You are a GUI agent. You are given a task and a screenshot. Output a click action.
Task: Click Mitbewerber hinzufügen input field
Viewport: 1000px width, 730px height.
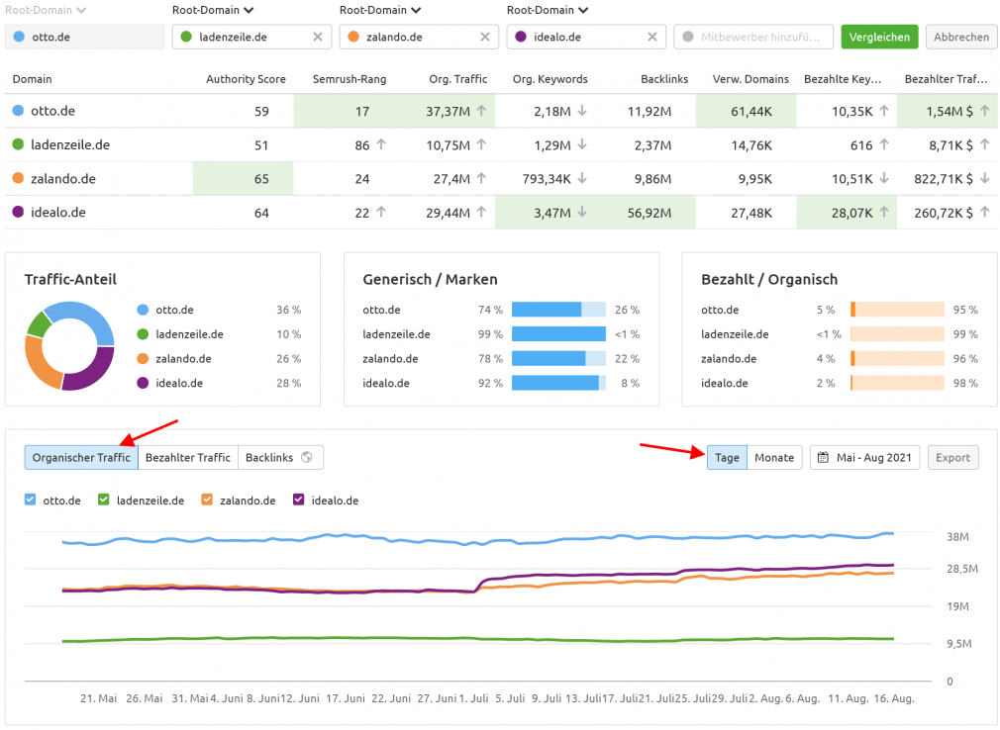click(x=753, y=37)
